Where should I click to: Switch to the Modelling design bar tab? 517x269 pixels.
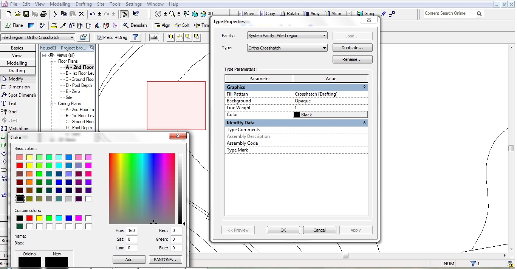(x=17, y=63)
